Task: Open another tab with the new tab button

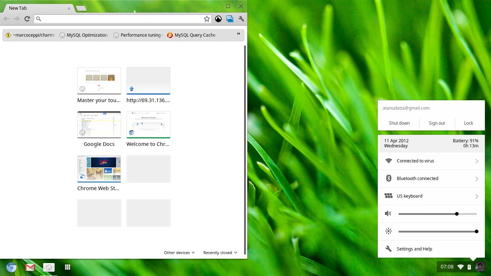Action: (81, 8)
